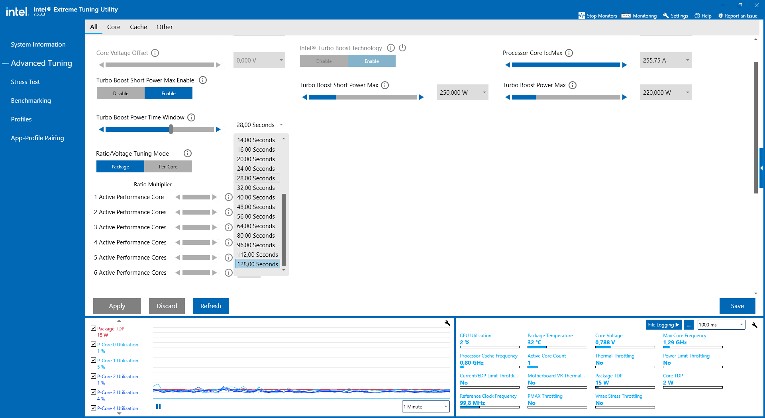Viewport: 765px width, 418px height.
Task: Open the 1000 ms polling interval dropdown
Action: (x=721, y=325)
